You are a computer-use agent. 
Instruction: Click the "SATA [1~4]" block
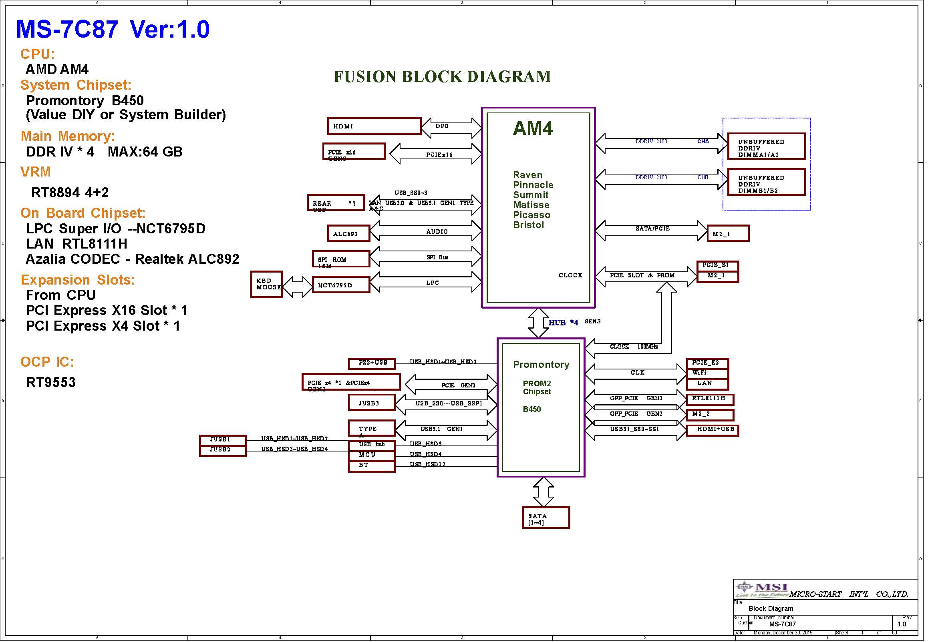(x=546, y=518)
